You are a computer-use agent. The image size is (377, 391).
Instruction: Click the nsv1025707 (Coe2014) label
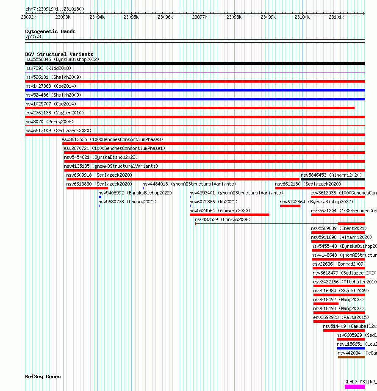click(x=51, y=104)
